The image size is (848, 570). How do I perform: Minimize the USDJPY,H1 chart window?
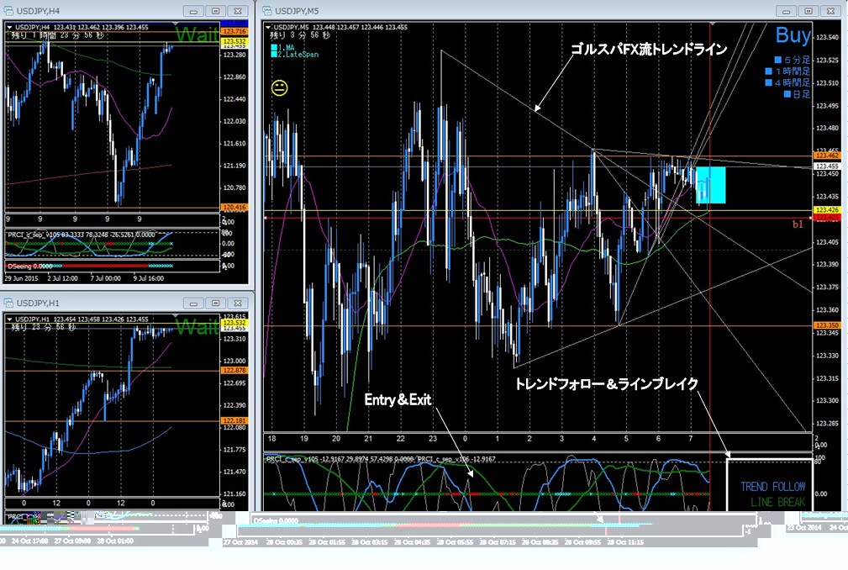coord(193,303)
